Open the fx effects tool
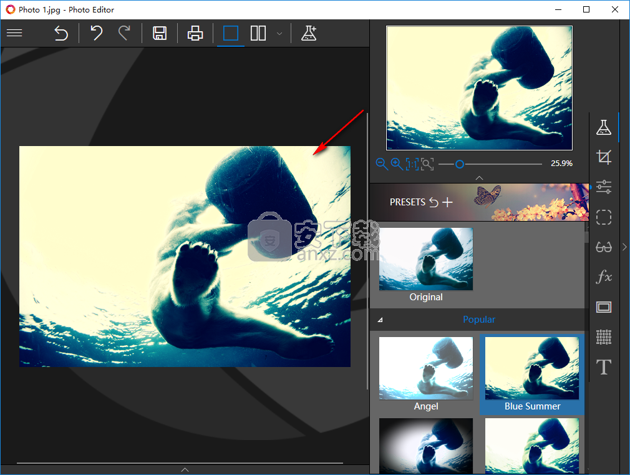 pyautogui.click(x=603, y=277)
